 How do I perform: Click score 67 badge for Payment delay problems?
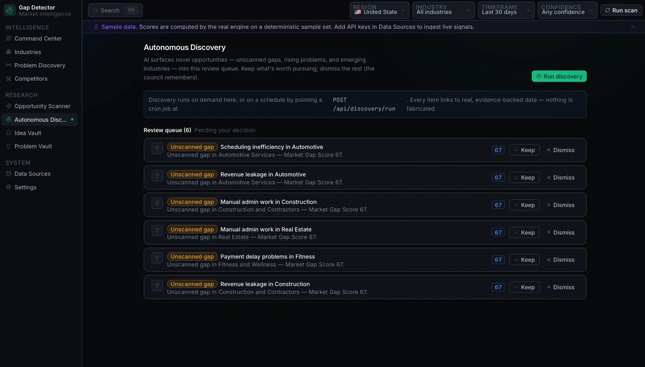pos(498,260)
